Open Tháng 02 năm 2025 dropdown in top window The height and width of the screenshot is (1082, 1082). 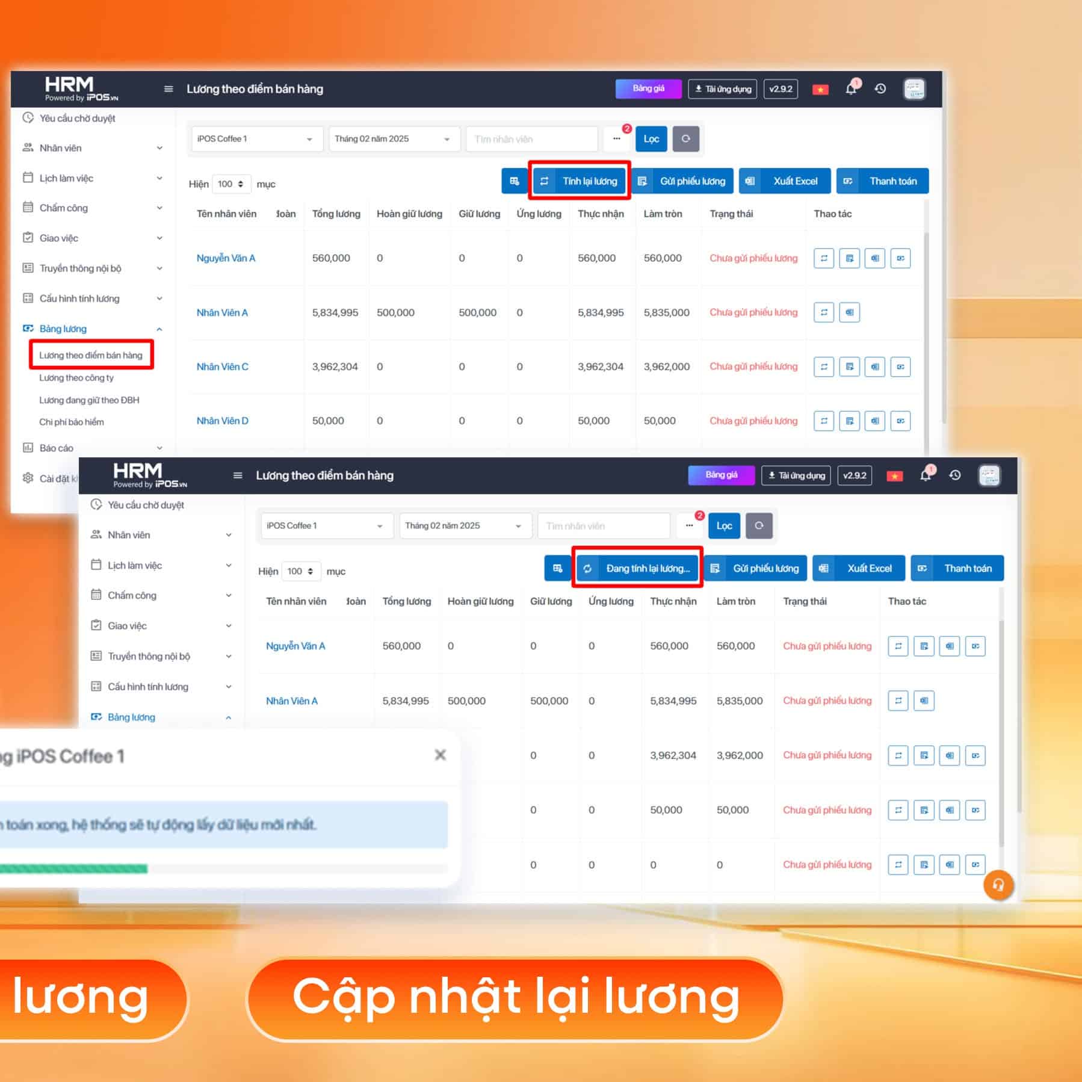click(394, 139)
